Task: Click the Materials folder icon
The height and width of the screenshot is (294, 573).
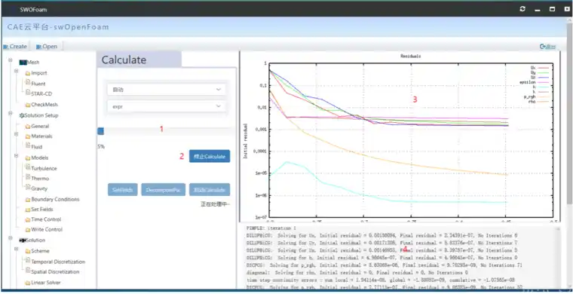Action: click(28, 136)
